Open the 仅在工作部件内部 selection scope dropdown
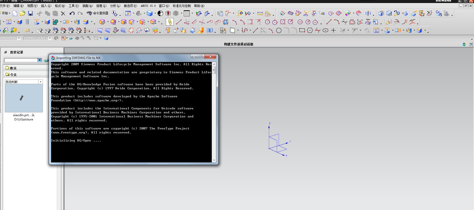474x210 pixels. (50, 38)
